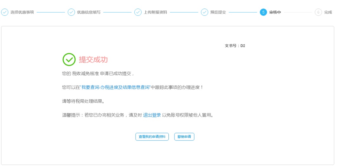Go to the 预览提交 step label
Image resolution: width=342 pixels, height=168 pixels.
[218, 12]
